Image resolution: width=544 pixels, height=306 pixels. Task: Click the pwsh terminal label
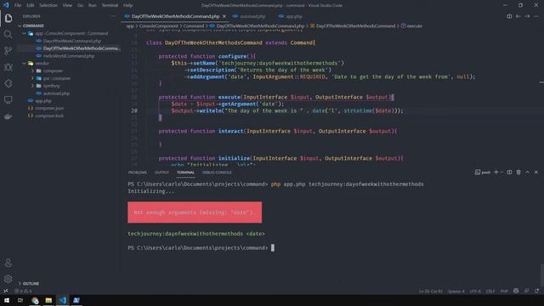[482, 172]
